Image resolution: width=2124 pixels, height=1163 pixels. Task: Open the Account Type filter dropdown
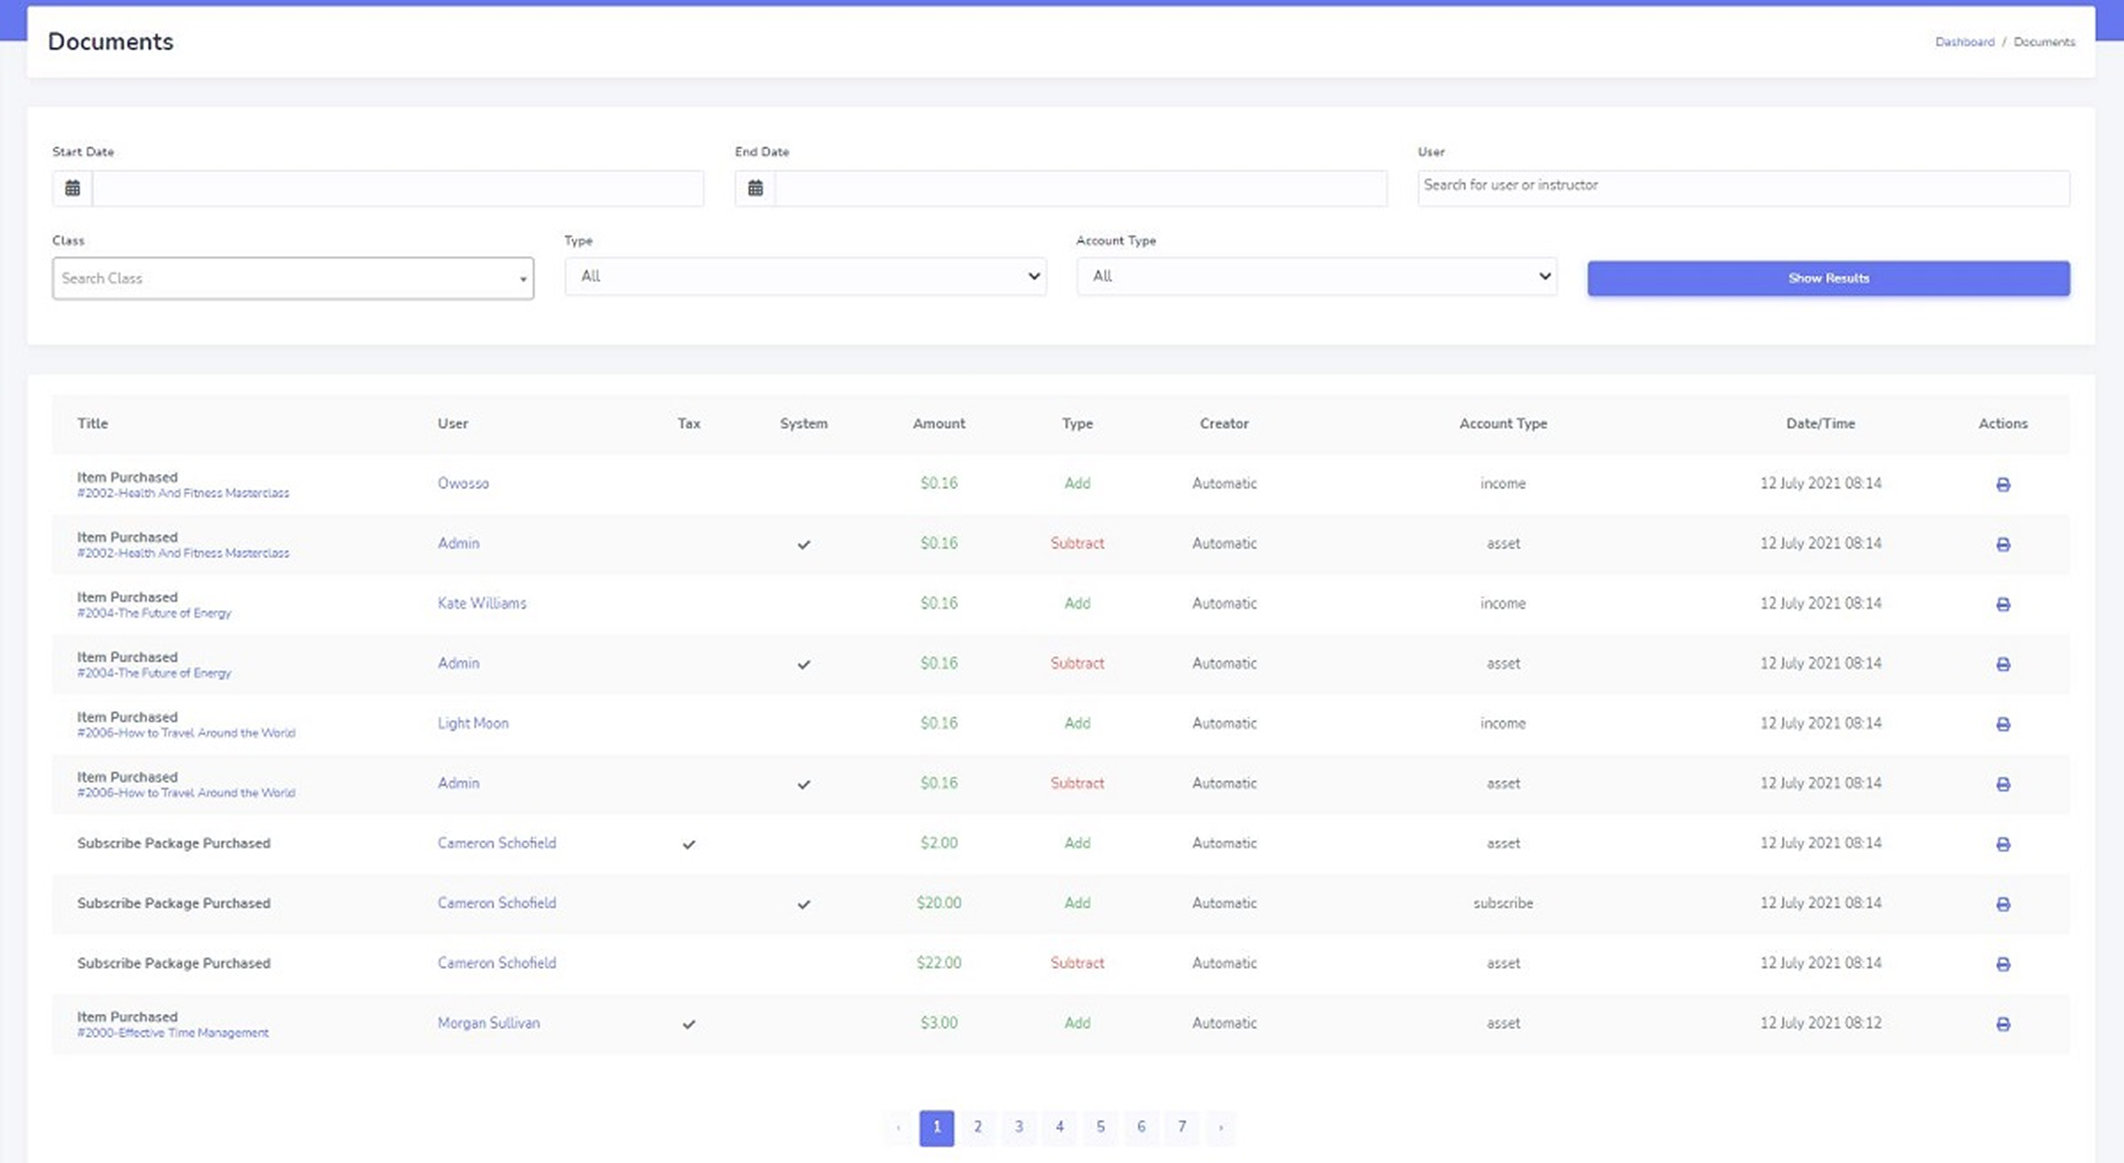(1316, 276)
